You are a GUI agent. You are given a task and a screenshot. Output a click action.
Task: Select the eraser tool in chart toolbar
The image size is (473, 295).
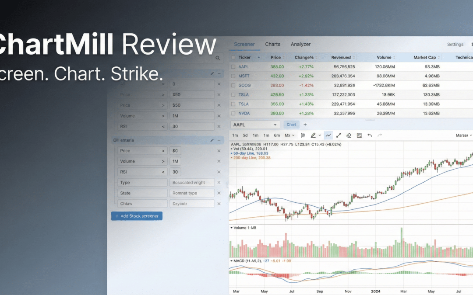(x=349, y=135)
